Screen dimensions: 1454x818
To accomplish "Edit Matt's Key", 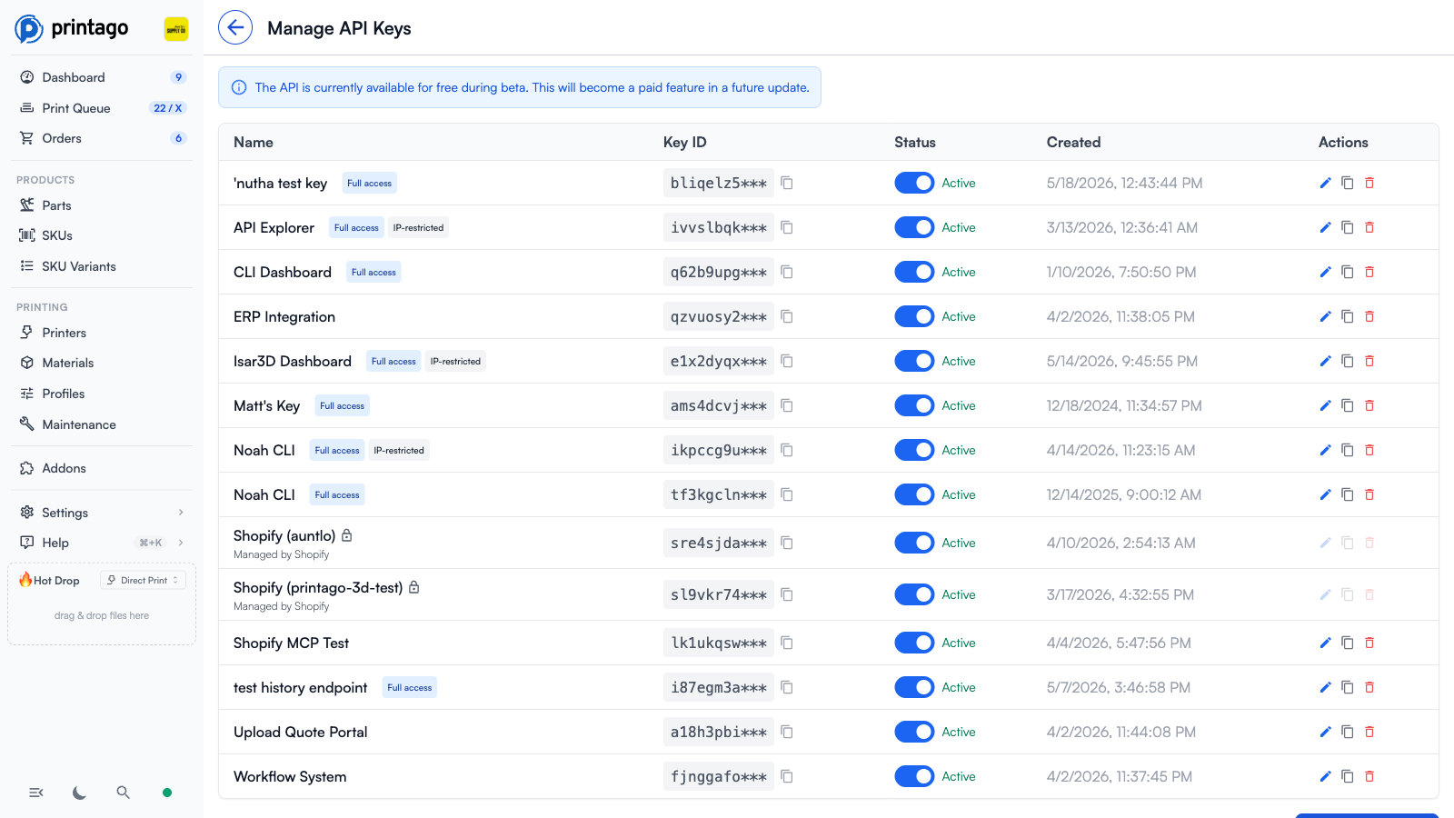I will 1325,406.
